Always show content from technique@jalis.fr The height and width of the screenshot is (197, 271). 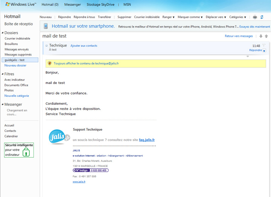[x=86, y=63]
